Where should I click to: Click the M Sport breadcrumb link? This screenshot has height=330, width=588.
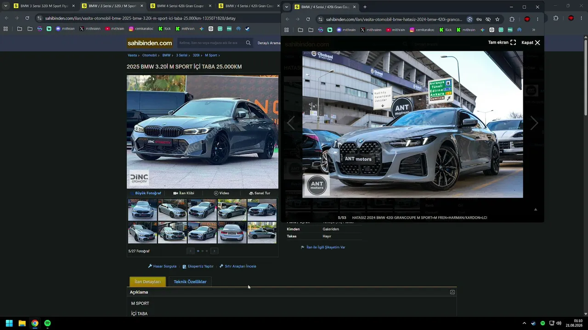[x=211, y=55]
